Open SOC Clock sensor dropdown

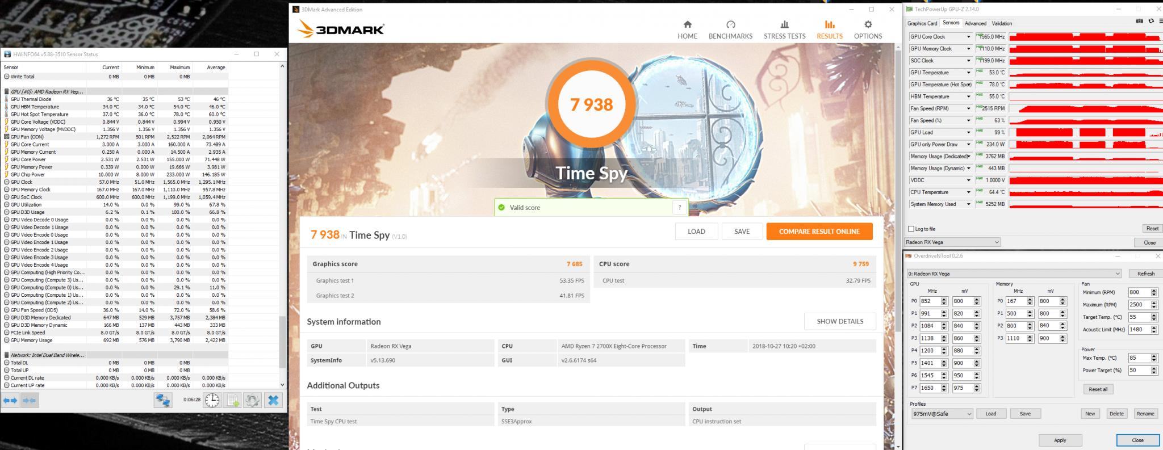(x=968, y=61)
